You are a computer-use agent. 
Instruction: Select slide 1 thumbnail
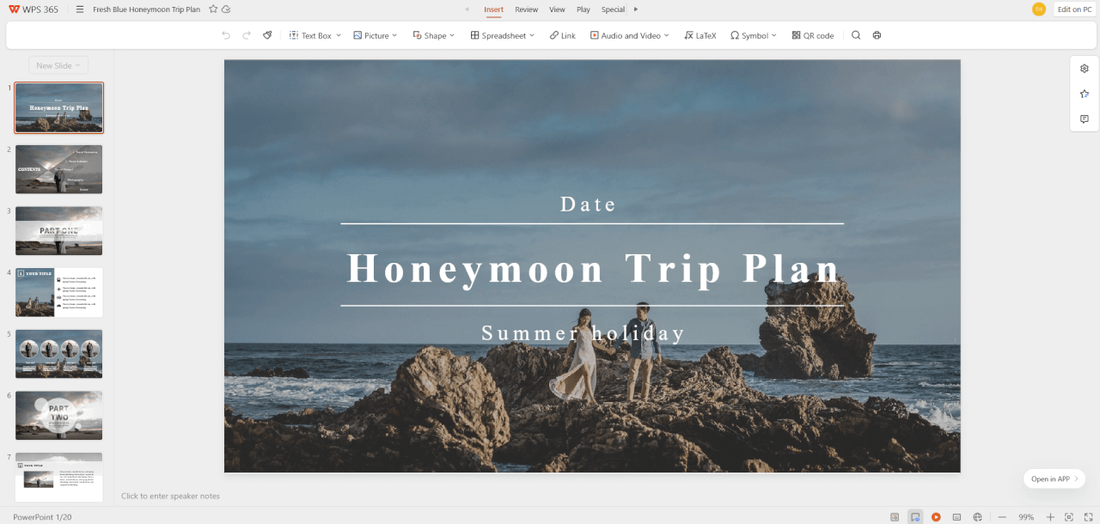(58, 107)
